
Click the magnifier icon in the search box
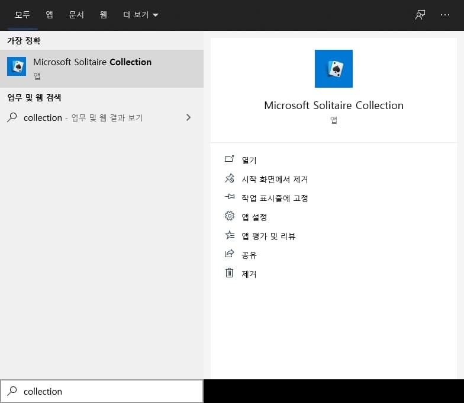(12, 391)
